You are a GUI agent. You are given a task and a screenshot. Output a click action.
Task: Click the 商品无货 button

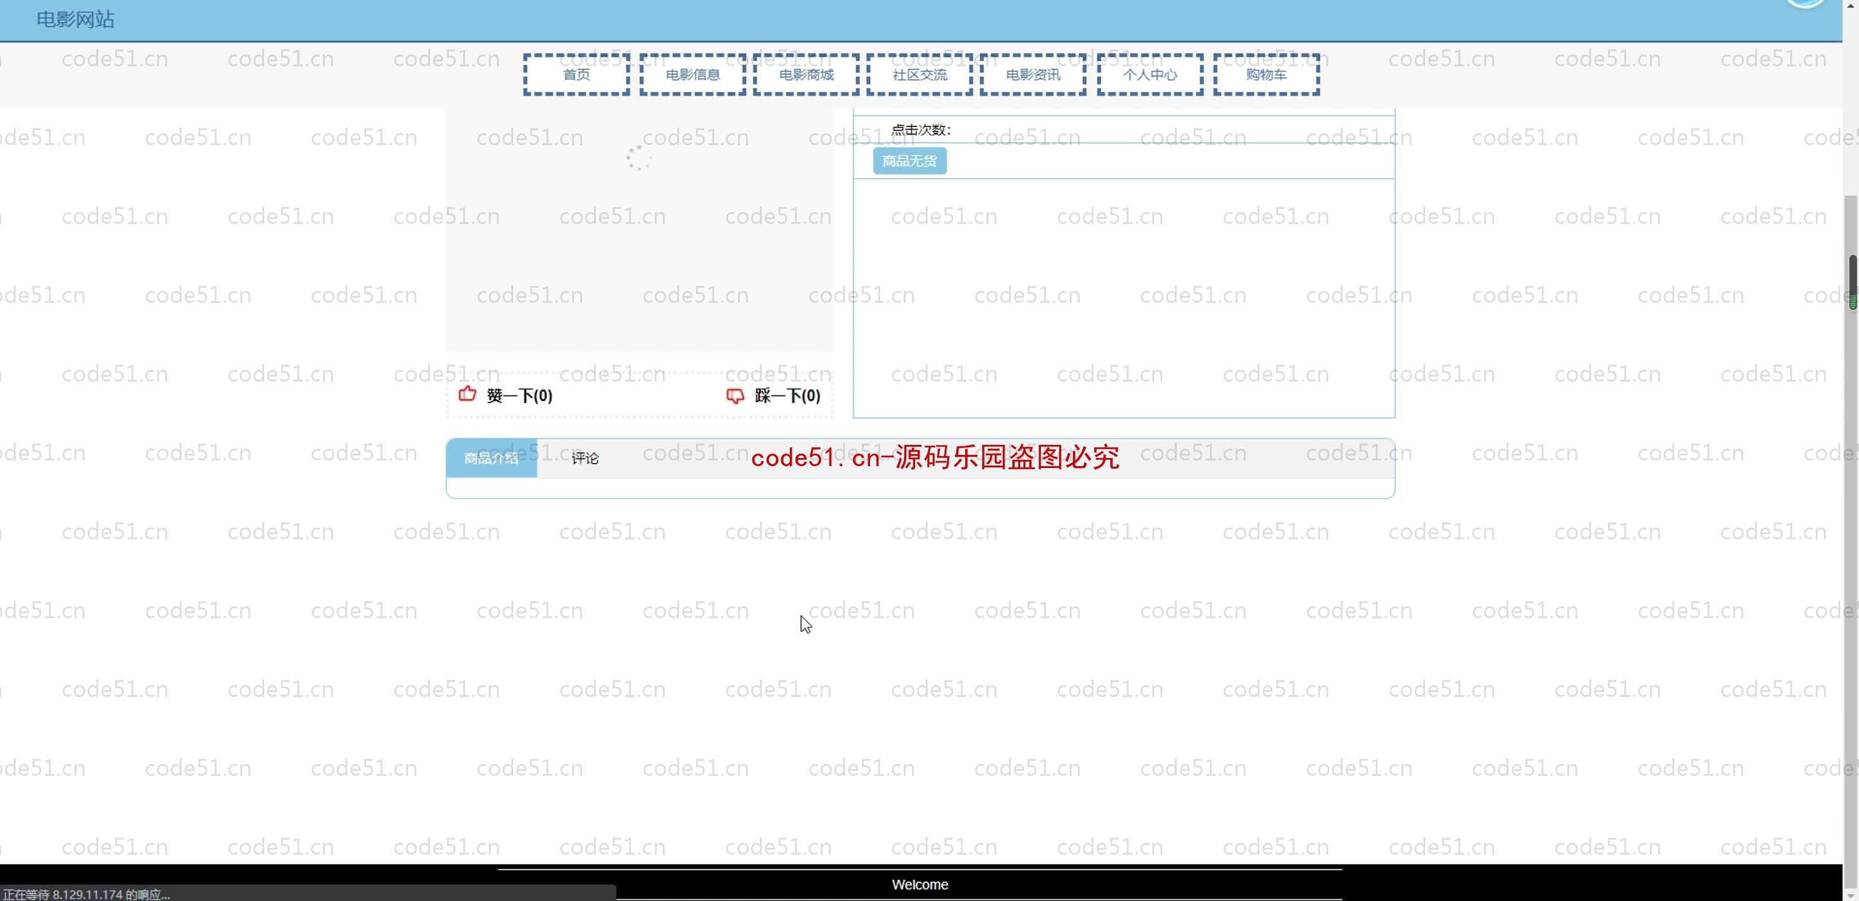point(909,161)
